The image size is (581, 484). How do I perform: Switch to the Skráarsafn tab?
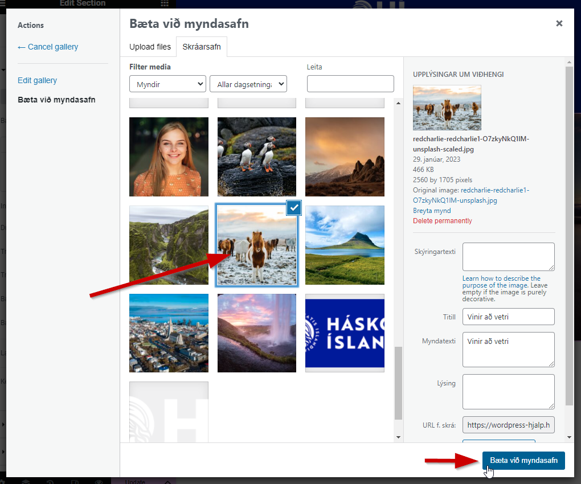[202, 47]
